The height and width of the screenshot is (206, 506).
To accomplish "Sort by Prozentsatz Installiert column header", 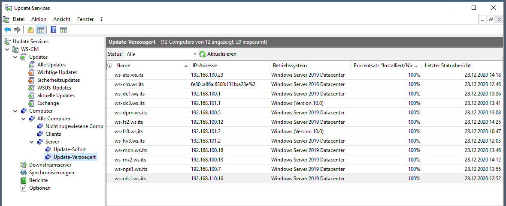I will (x=386, y=66).
